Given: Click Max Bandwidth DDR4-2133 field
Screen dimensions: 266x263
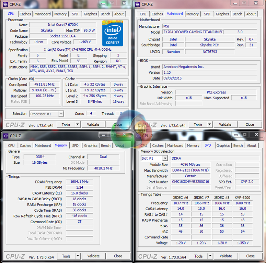Looking at the screenshot, I should pyautogui.click(x=190, y=170).
